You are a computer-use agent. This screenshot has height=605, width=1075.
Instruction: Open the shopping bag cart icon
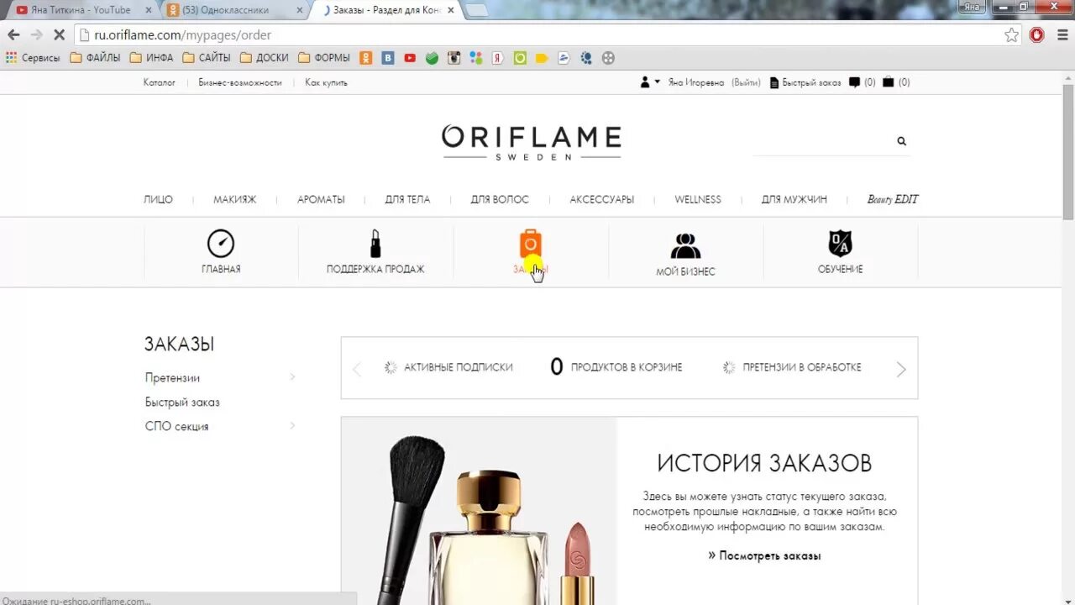[888, 82]
